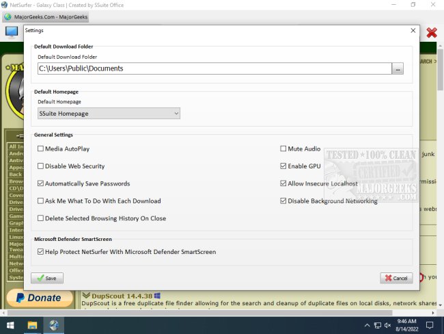Save the settings
Image resolution: width=444 pixels, height=334 pixels.
coord(47,278)
